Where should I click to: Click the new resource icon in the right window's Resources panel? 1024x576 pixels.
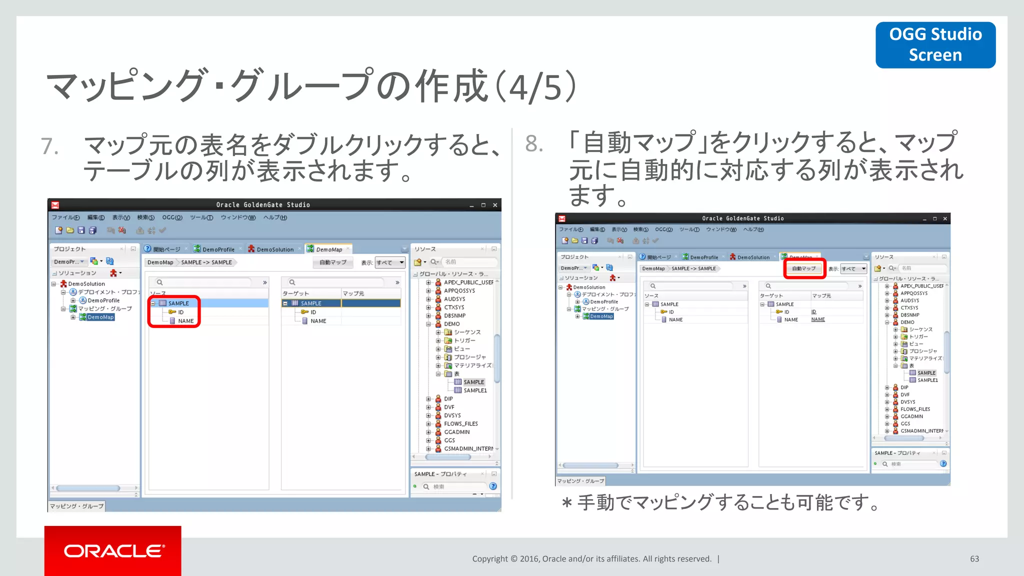click(877, 268)
